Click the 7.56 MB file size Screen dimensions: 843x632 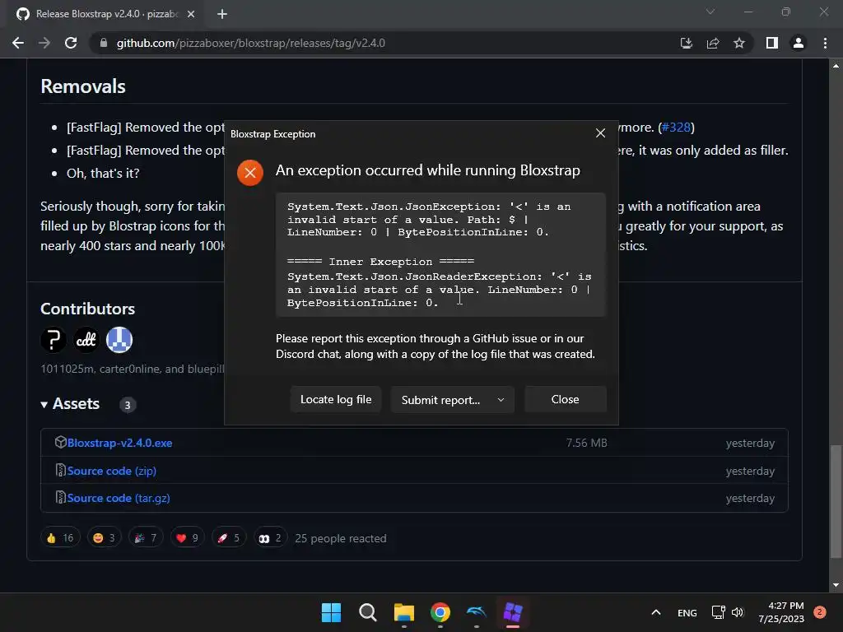pyautogui.click(x=586, y=443)
